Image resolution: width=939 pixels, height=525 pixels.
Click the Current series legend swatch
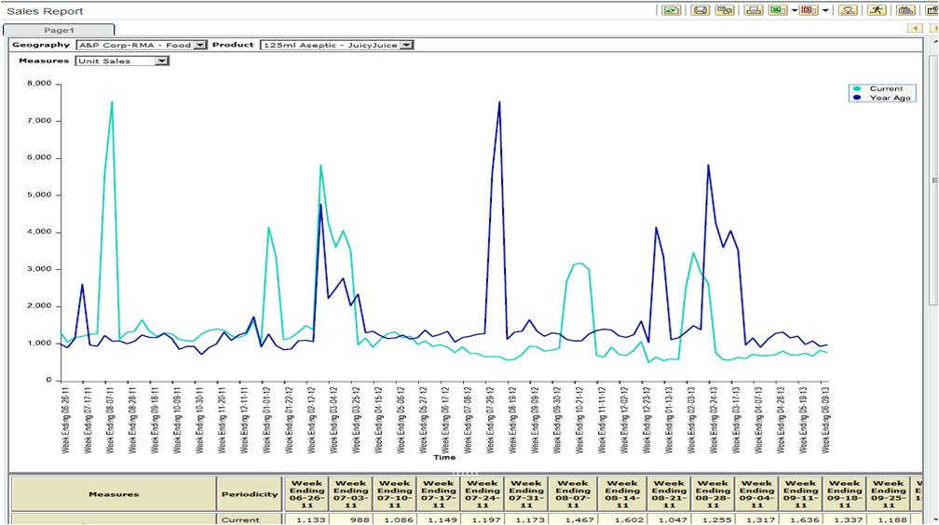856,89
